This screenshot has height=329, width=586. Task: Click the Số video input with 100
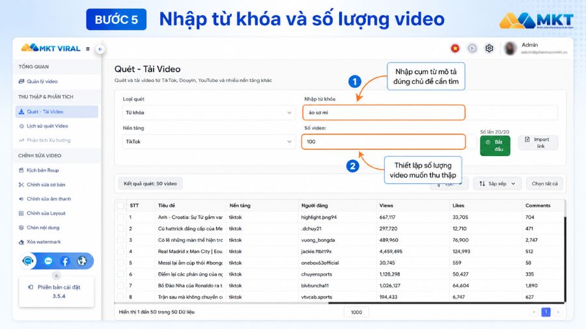pos(384,142)
